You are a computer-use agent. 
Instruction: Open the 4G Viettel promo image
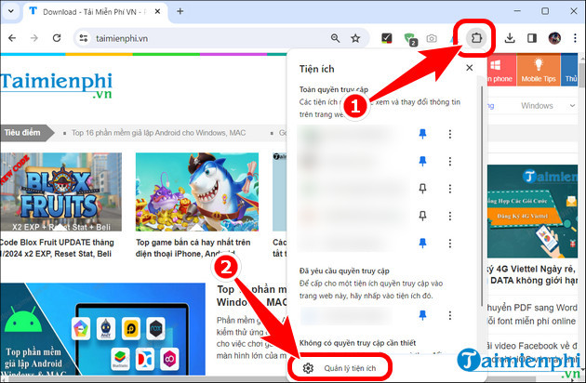pyautogui.click(x=533, y=212)
